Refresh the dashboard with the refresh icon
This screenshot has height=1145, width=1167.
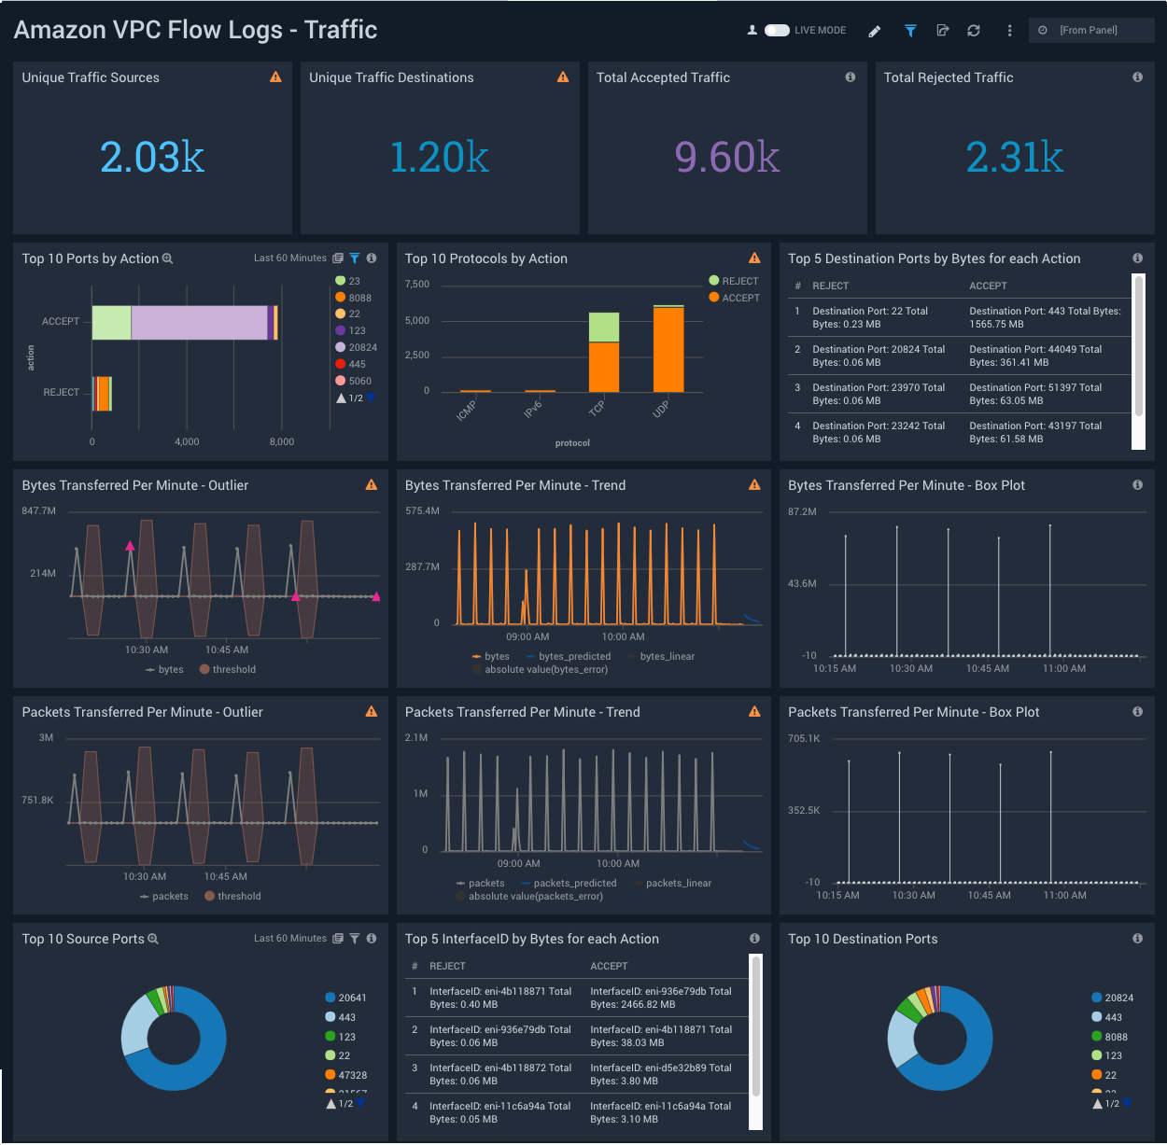click(974, 30)
